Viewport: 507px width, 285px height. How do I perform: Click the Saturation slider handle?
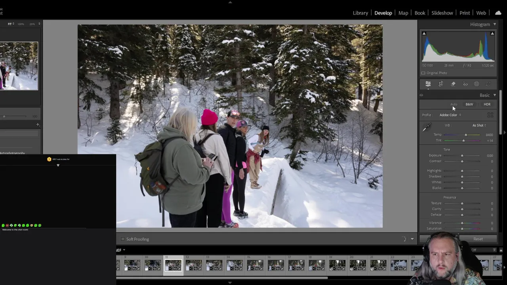point(462,229)
